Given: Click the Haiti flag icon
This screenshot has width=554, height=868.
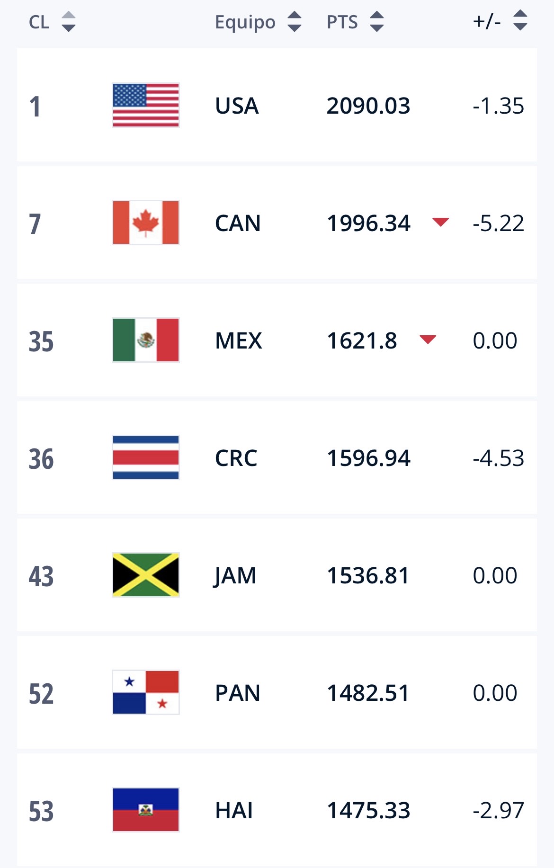Looking at the screenshot, I should [x=146, y=810].
